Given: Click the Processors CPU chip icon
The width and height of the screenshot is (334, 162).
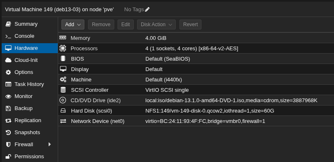Looking at the screenshot, I should pyautogui.click(x=63, y=48).
